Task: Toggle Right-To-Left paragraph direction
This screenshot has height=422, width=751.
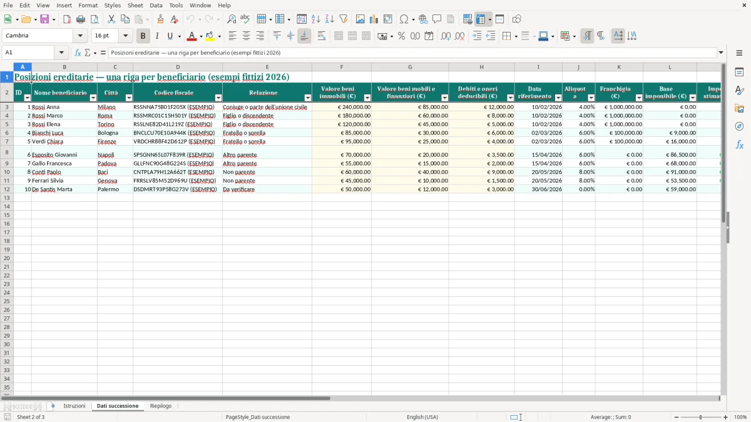Action: [601, 36]
